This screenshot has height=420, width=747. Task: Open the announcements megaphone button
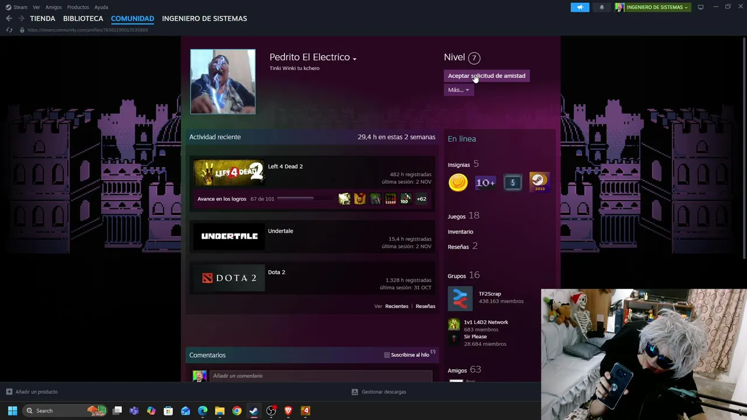coord(580,7)
